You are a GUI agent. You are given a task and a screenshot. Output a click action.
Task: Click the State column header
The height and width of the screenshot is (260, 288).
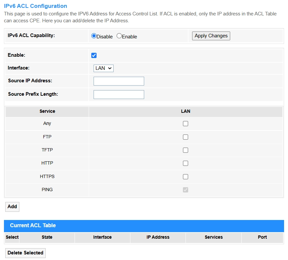click(47, 237)
